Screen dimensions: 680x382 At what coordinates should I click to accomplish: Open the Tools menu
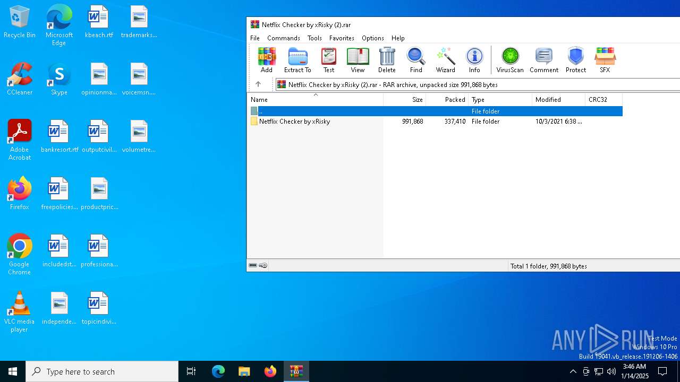tap(314, 38)
